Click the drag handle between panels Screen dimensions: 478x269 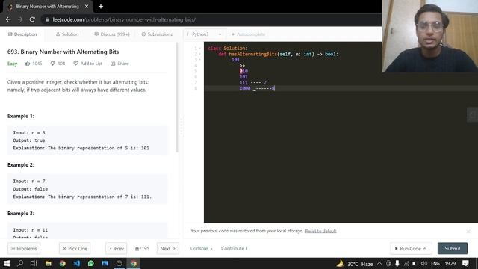pos(181,126)
